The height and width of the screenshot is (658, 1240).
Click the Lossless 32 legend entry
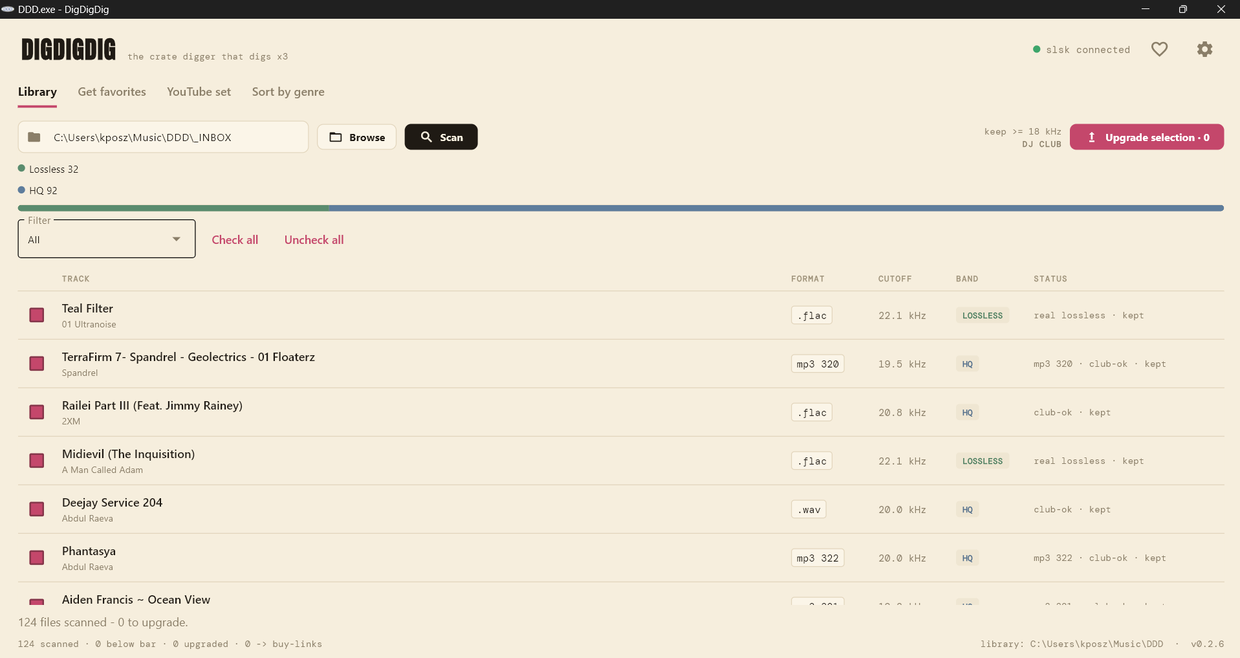(x=49, y=169)
